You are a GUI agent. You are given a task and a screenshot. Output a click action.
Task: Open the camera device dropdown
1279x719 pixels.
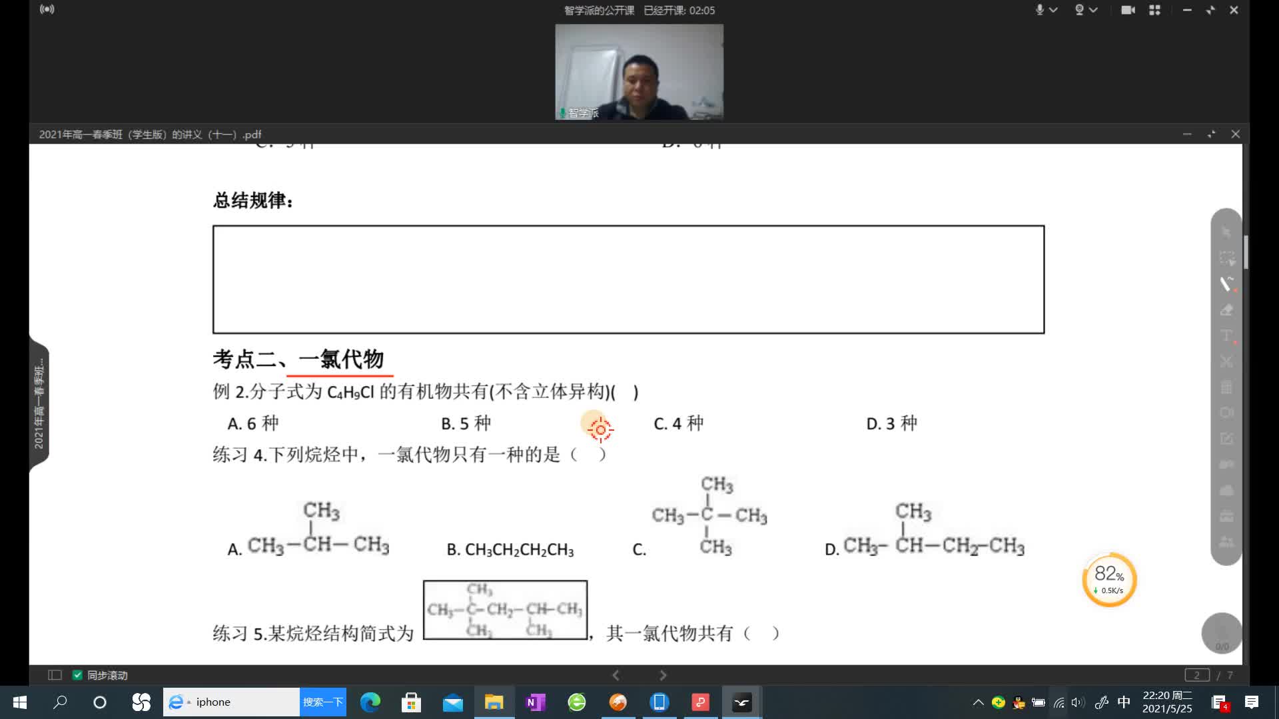1093,10
